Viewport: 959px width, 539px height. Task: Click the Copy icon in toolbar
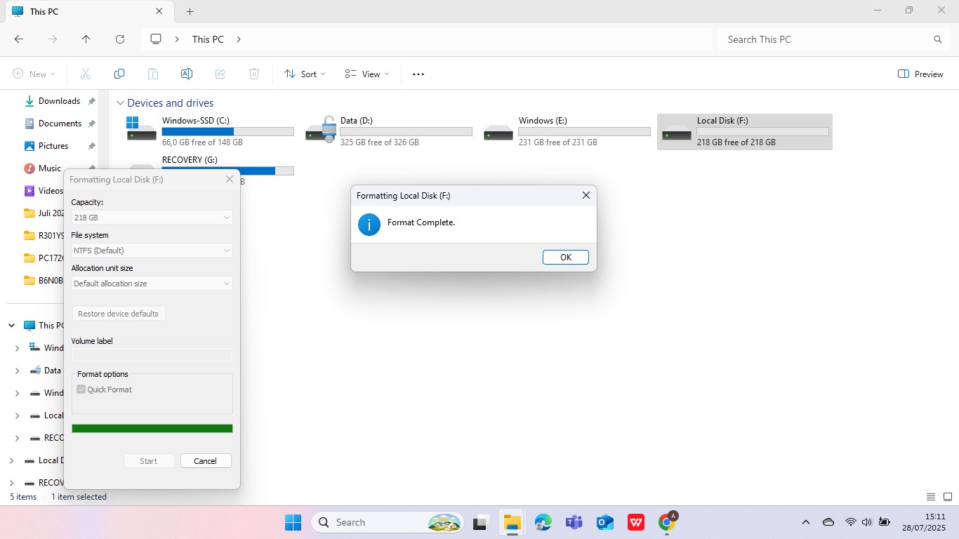click(x=119, y=74)
